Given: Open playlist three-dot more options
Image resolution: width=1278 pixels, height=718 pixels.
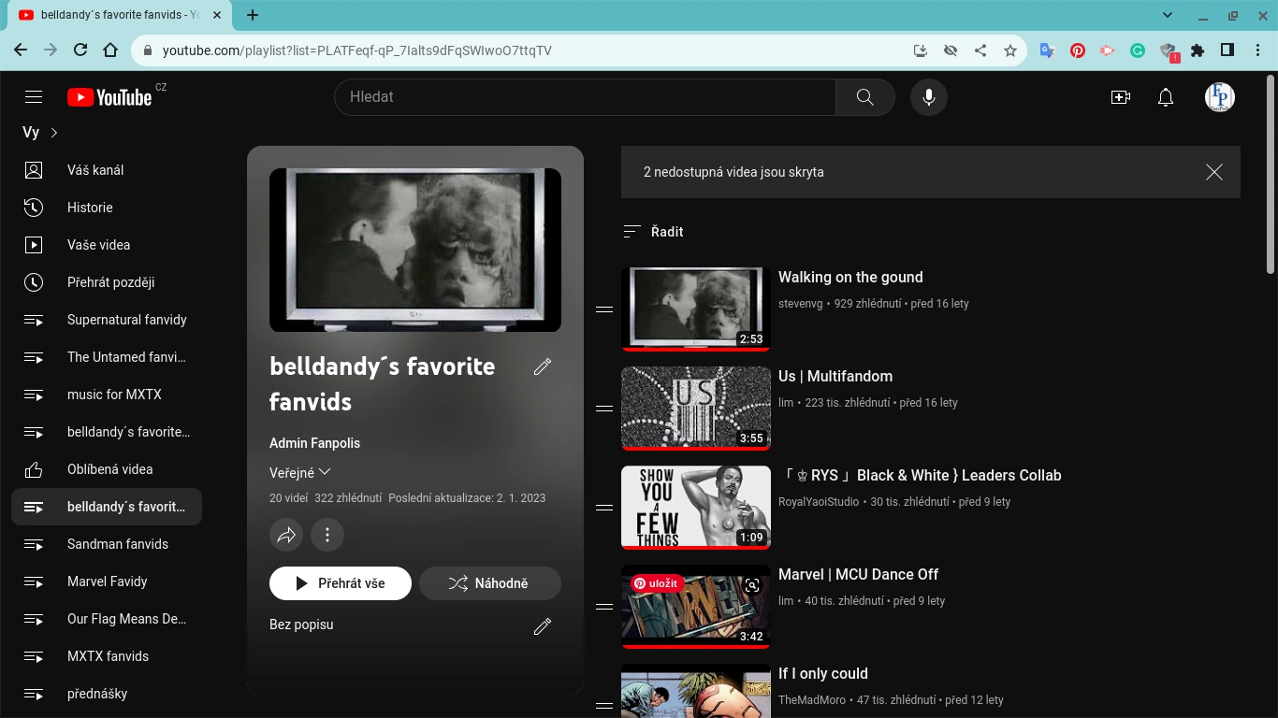Looking at the screenshot, I should pyautogui.click(x=327, y=535).
